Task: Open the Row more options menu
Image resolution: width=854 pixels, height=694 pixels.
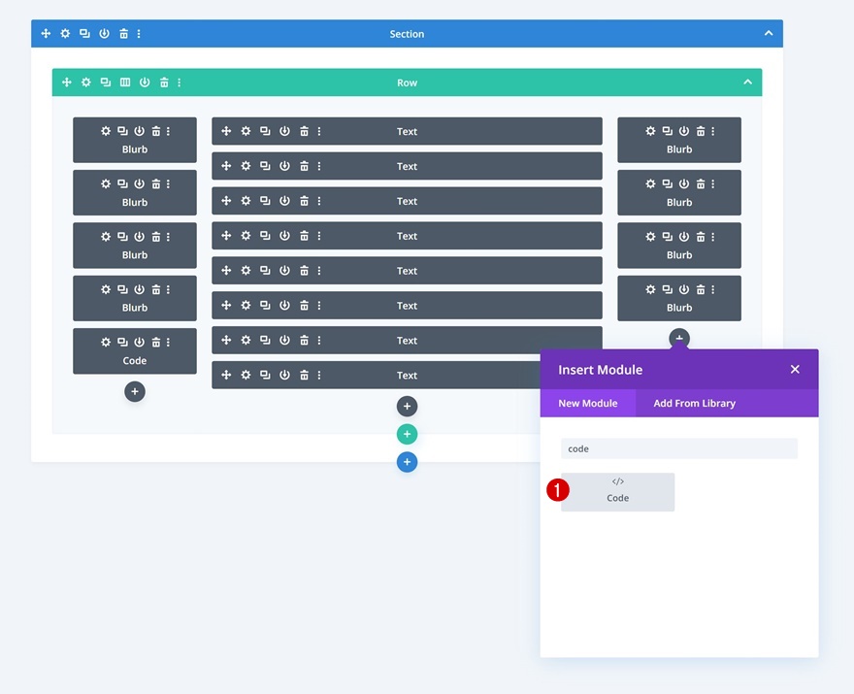Action: 180,83
